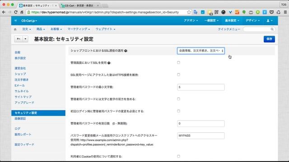This screenshot has width=289, height=162.
Task: Click the blue 保存 save button
Action: pos(269,39)
